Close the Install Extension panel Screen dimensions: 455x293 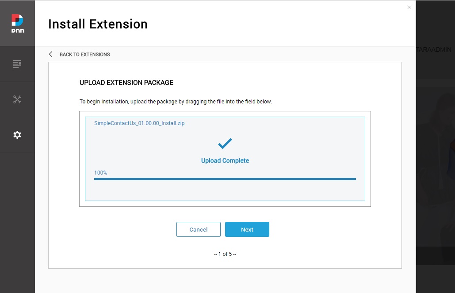(x=409, y=7)
